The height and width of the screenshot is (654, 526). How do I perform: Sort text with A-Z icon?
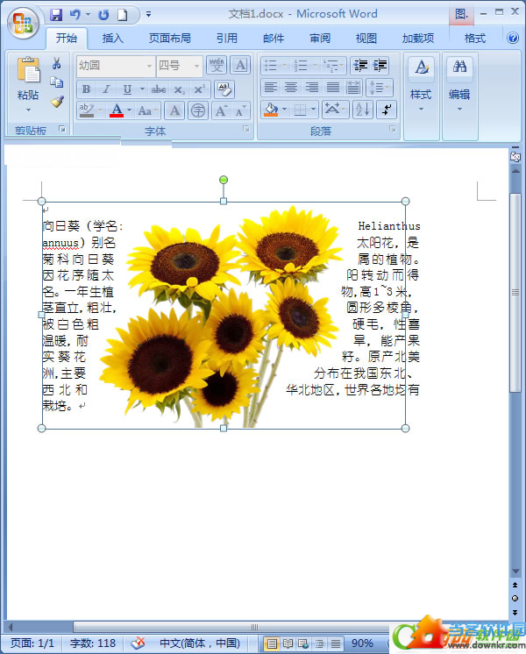(362, 110)
